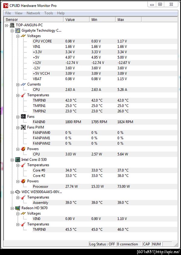The image size is (181, 255).
Task: Collapse the Gigabyte Temperatures group
Action: tap(18, 95)
